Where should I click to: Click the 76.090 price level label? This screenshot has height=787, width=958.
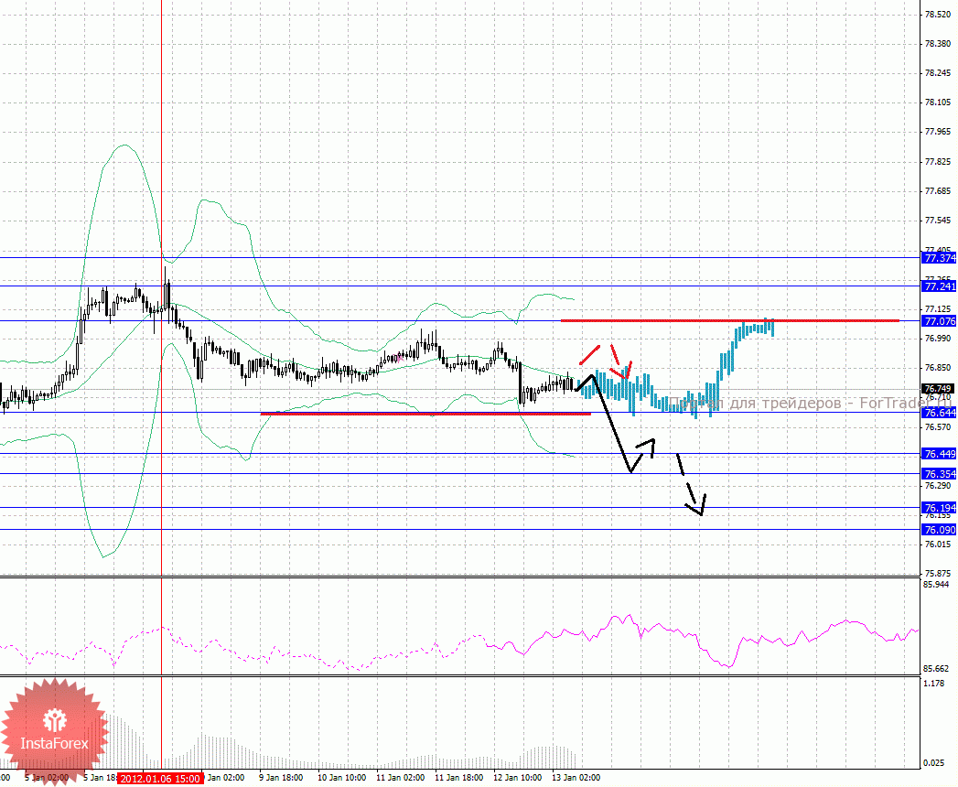coord(939,530)
